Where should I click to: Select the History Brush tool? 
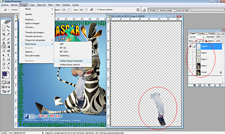coord(8,43)
